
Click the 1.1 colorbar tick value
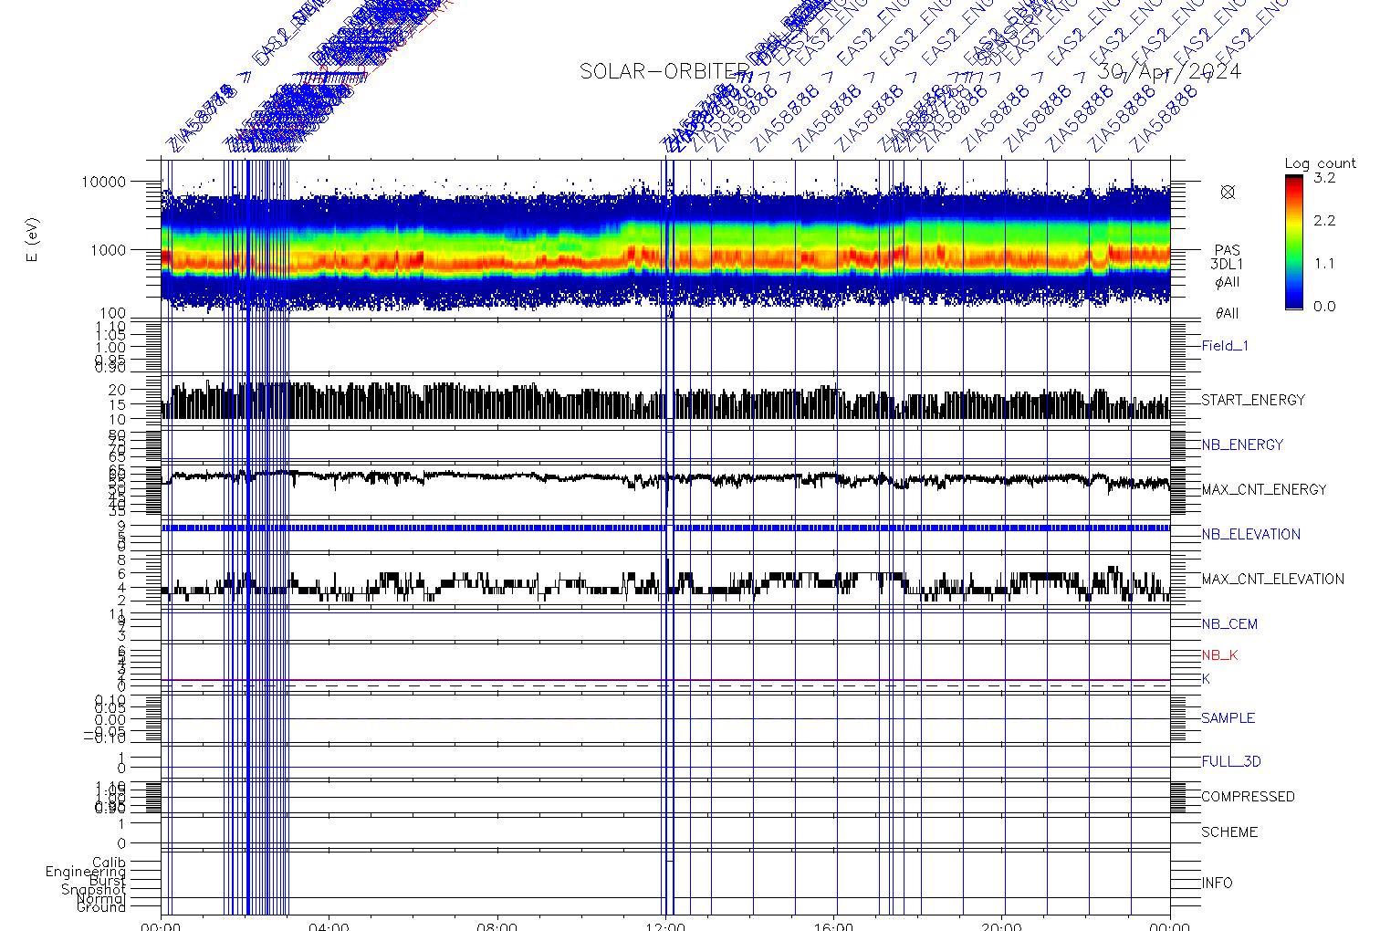point(1324,264)
